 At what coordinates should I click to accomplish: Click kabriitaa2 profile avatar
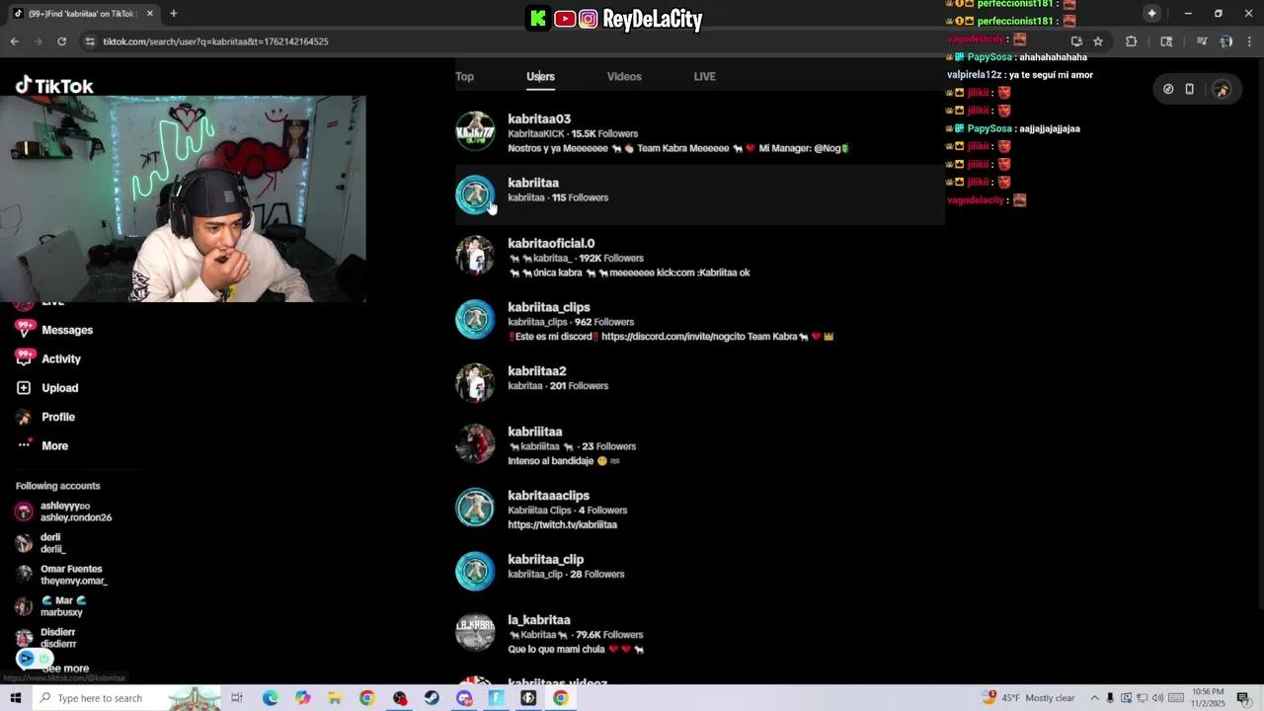[x=475, y=383]
